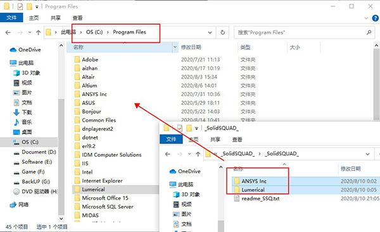Select the Common Files folder icon

pyautogui.click(x=77, y=120)
